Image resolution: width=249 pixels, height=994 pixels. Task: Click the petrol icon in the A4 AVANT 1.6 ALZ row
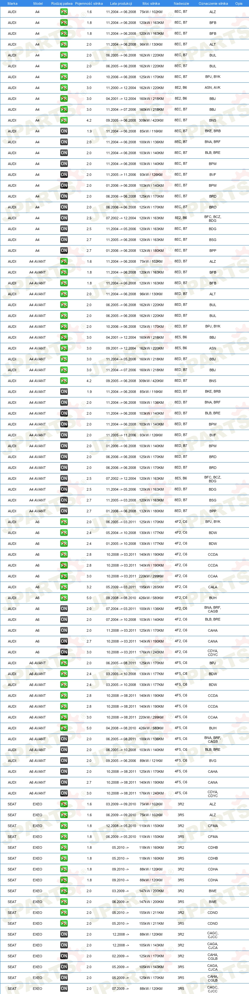(x=64, y=261)
